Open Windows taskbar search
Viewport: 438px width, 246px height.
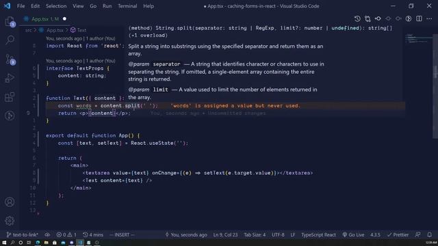tap(12, 243)
